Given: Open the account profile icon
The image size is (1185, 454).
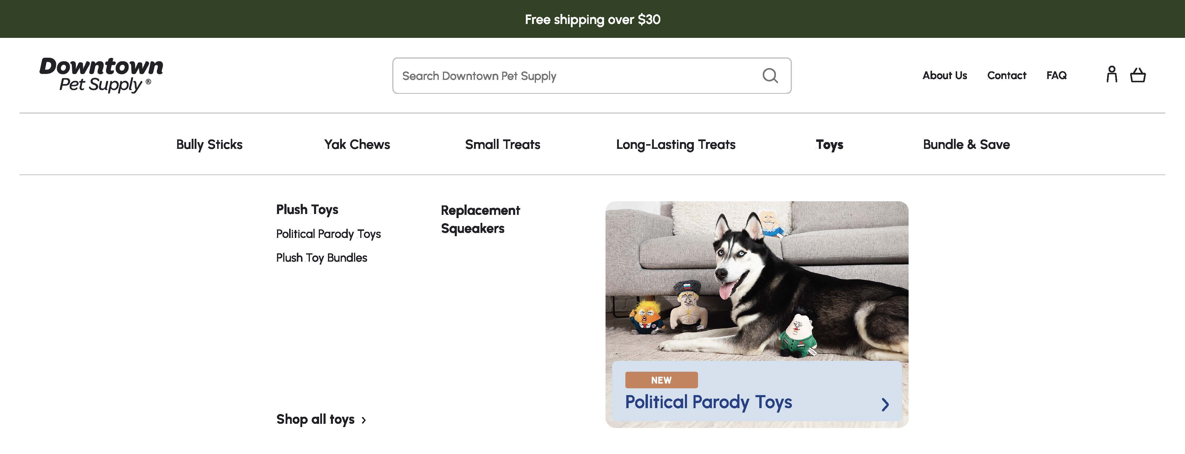Looking at the screenshot, I should 1112,75.
